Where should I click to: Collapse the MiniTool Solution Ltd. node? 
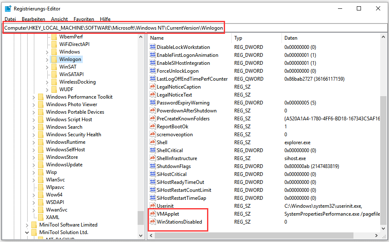coord(27,232)
